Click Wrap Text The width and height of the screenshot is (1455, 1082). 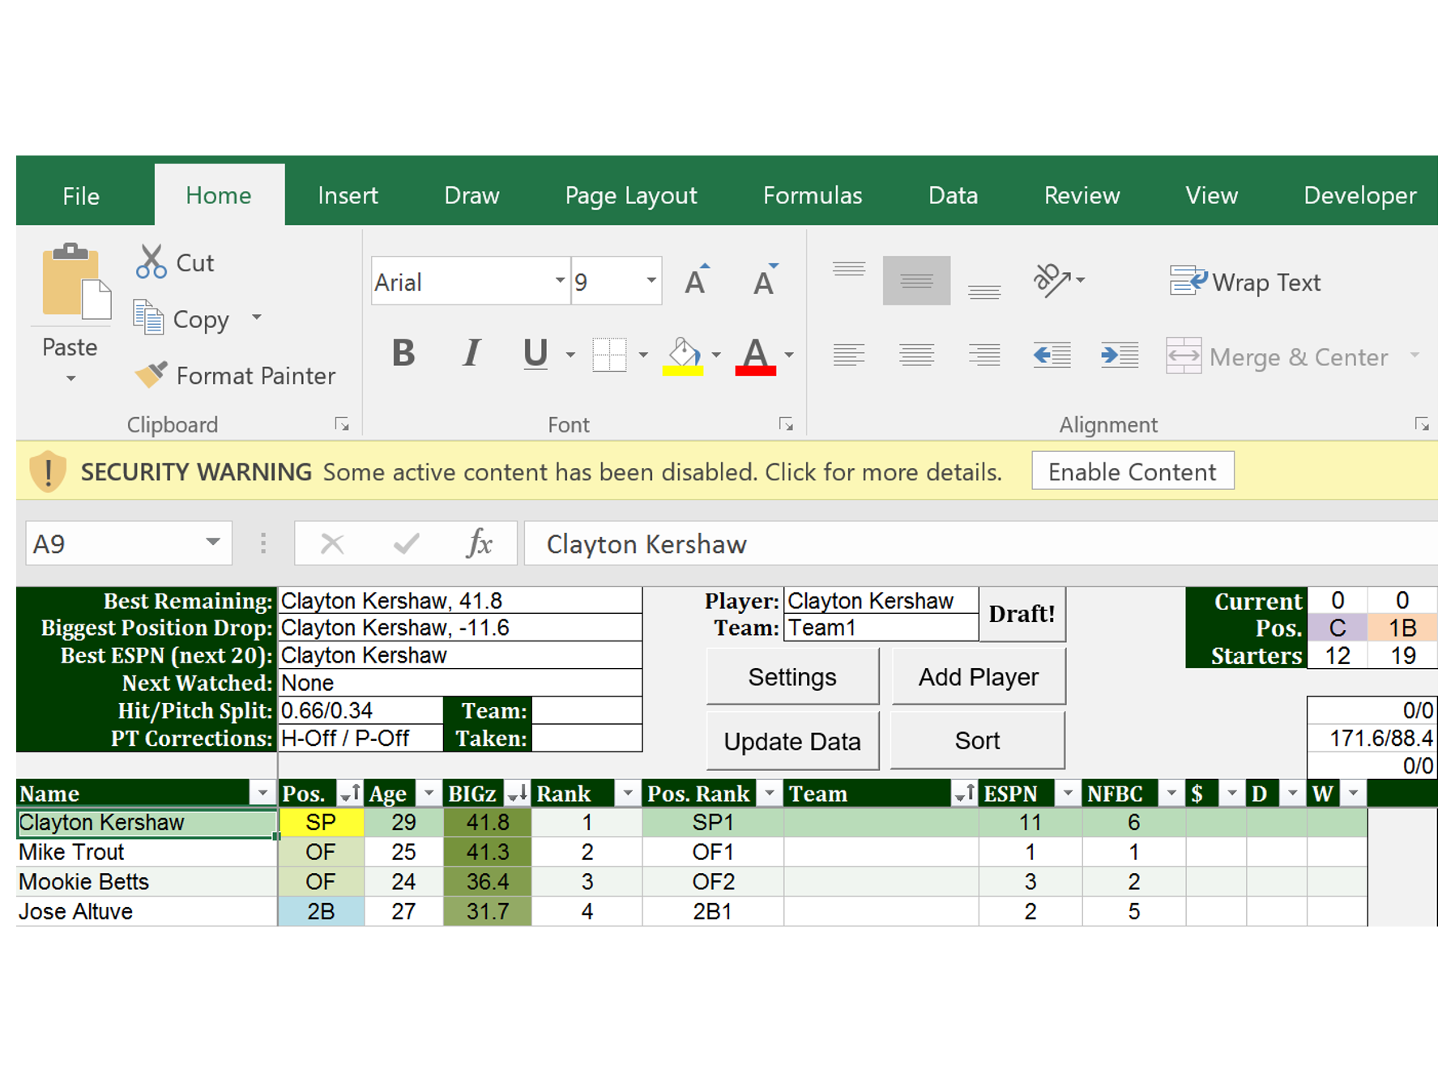click(1245, 282)
